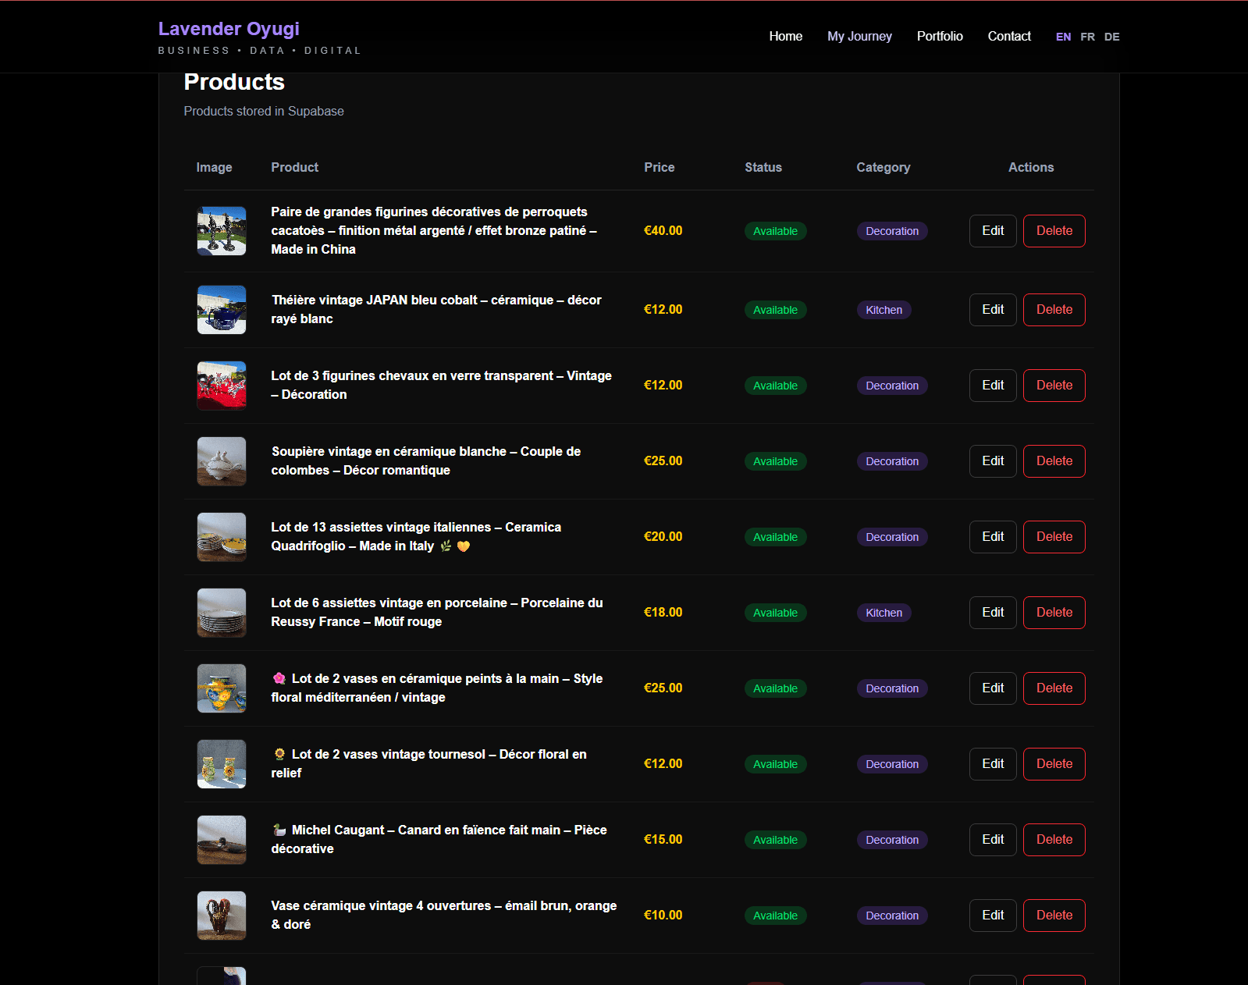This screenshot has width=1248, height=985.
Task: Edit the 6 assiettes porcelaine product
Action: coord(993,613)
